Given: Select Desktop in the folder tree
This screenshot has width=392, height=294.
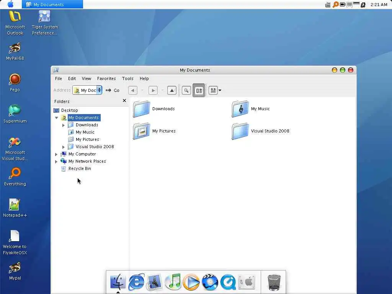Looking at the screenshot, I should coord(70,110).
